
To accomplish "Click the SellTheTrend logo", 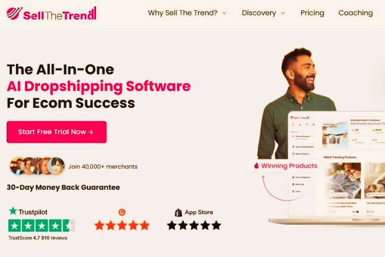I will 51,13.
